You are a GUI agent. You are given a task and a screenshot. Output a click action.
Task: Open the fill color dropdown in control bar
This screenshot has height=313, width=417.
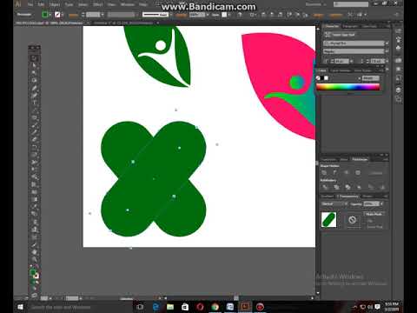[50, 15]
